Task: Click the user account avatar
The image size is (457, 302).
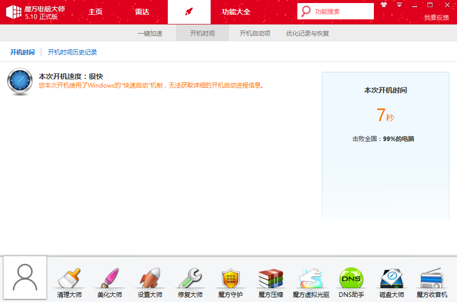Action: tap(25, 278)
